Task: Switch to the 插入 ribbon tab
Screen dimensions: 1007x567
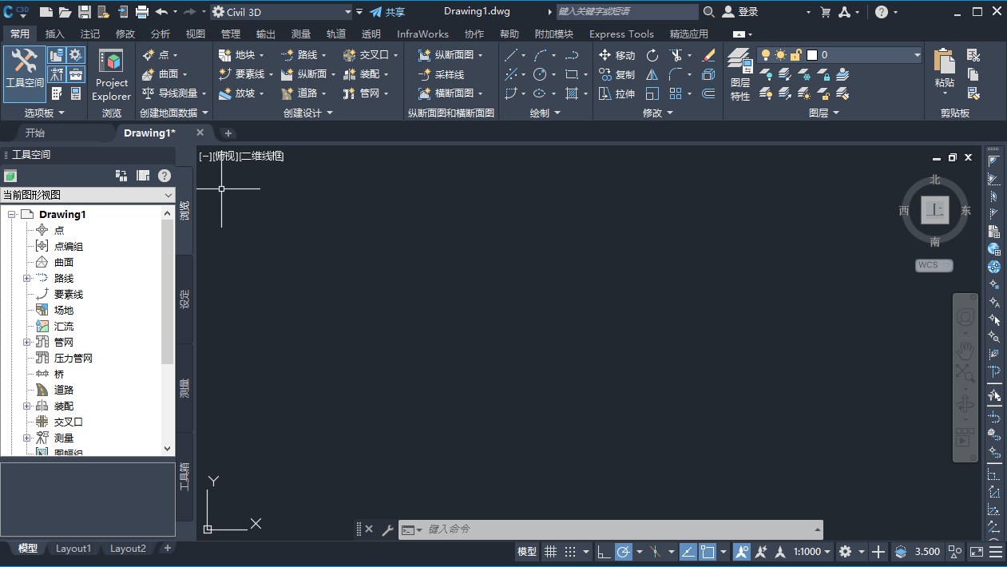Action: [55, 34]
